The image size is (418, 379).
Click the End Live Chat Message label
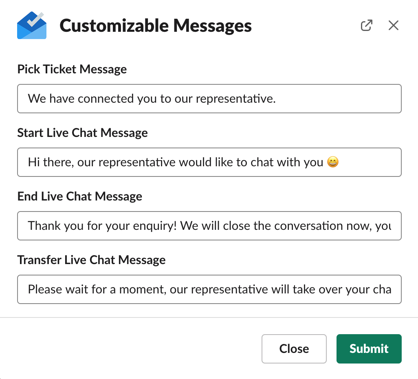pos(80,196)
